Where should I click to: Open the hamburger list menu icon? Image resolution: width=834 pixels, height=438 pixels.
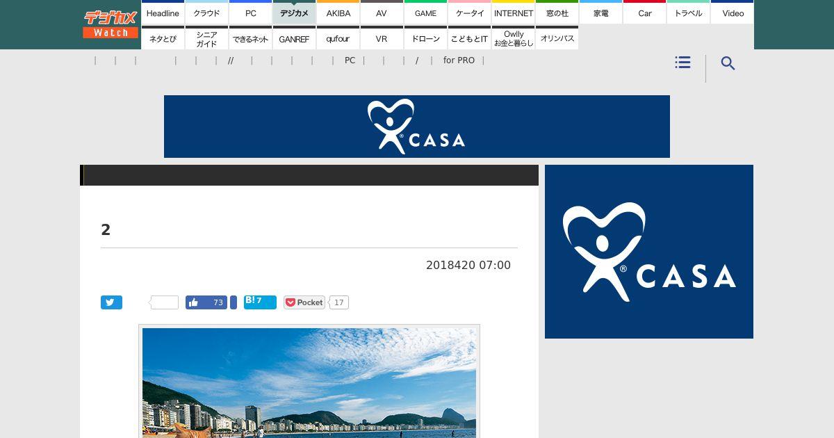click(682, 63)
